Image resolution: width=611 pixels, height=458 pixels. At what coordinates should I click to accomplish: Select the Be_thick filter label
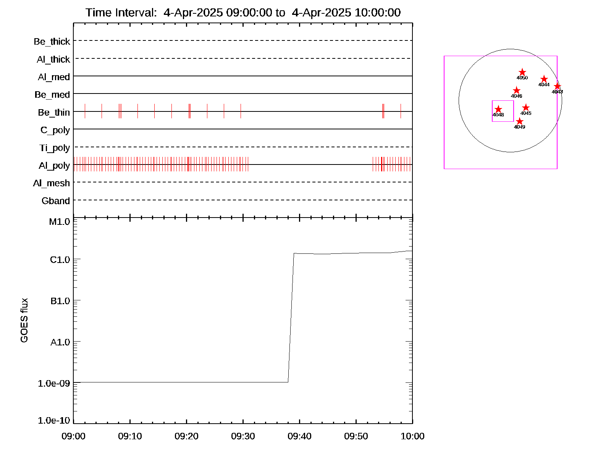[x=52, y=42]
